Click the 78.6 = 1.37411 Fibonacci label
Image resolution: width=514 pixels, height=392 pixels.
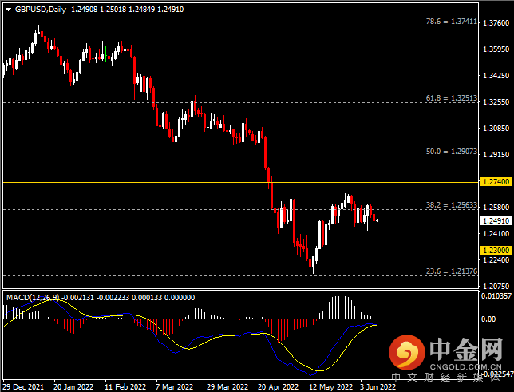coord(452,22)
